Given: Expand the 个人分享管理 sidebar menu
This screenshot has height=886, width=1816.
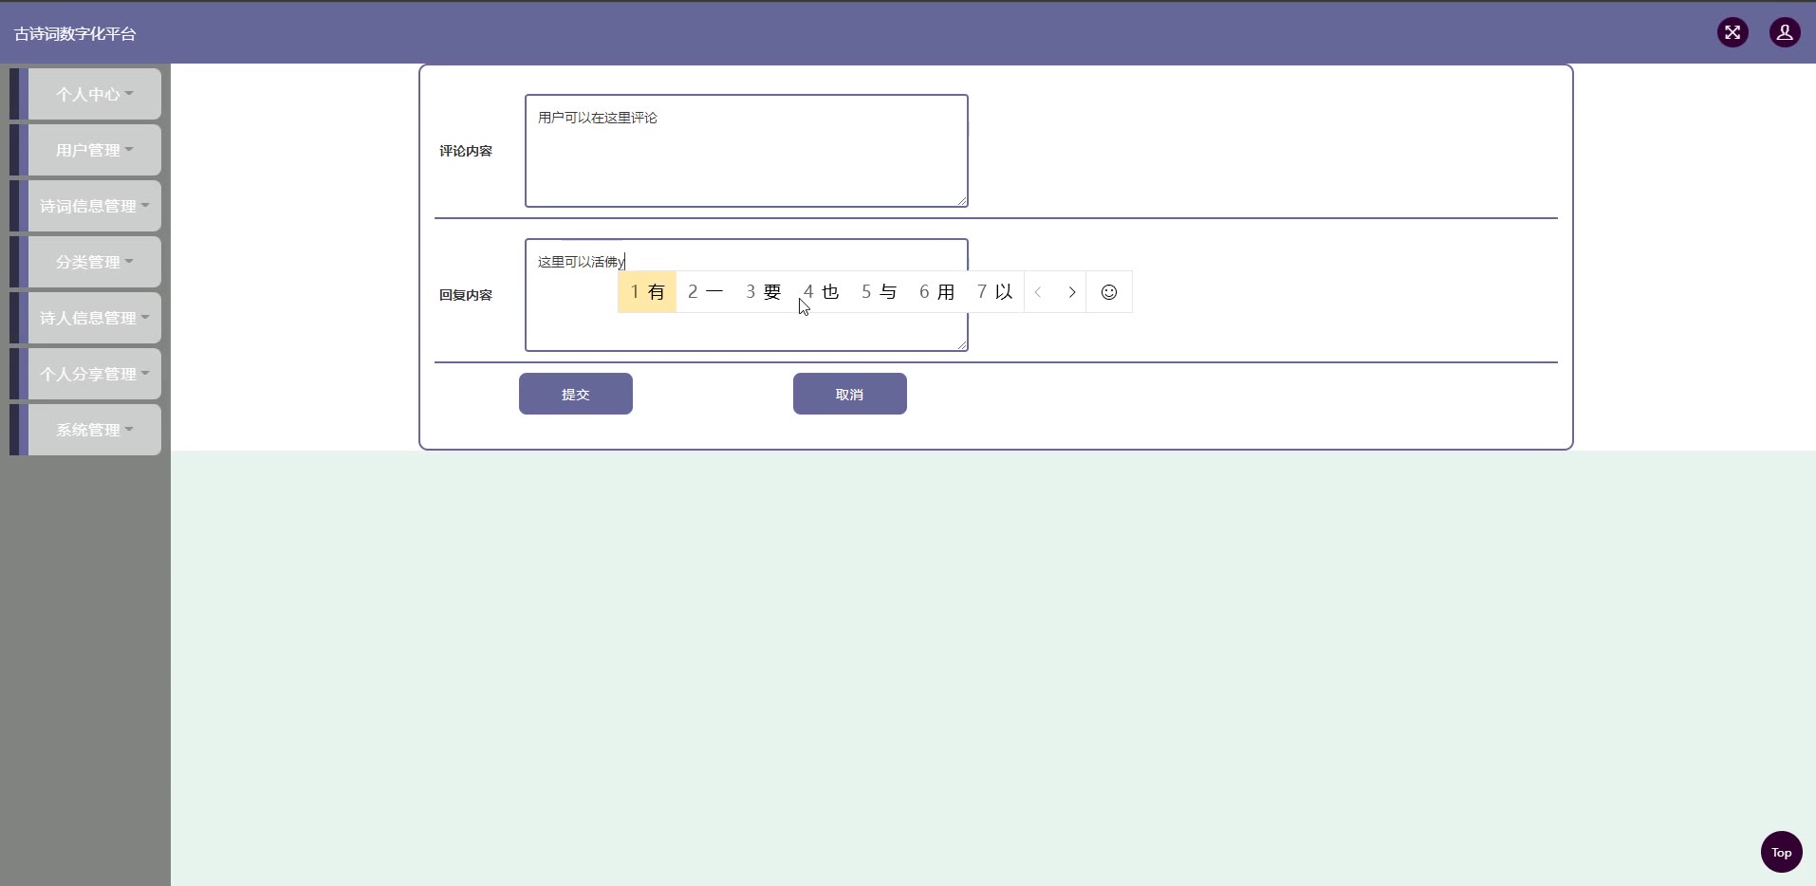Looking at the screenshot, I should (x=94, y=374).
